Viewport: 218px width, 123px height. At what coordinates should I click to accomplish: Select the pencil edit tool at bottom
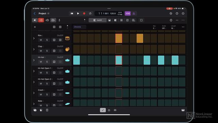tap(103, 110)
